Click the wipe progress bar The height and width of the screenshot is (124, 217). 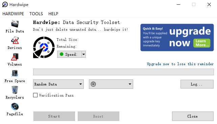click(123, 72)
